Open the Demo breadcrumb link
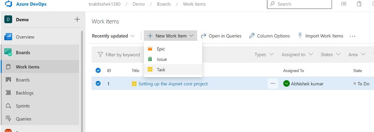This screenshot has width=374, height=132. [x=138, y=4]
